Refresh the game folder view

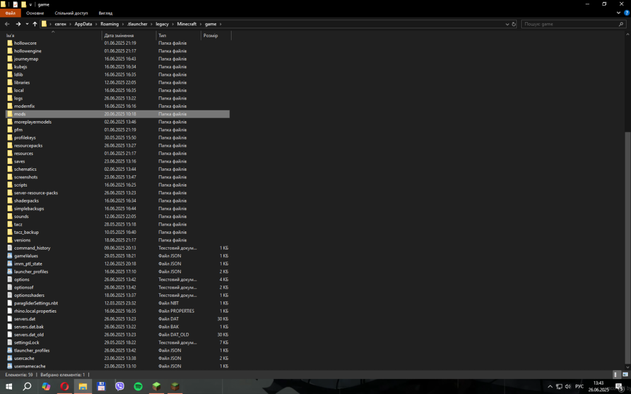pyautogui.click(x=514, y=24)
